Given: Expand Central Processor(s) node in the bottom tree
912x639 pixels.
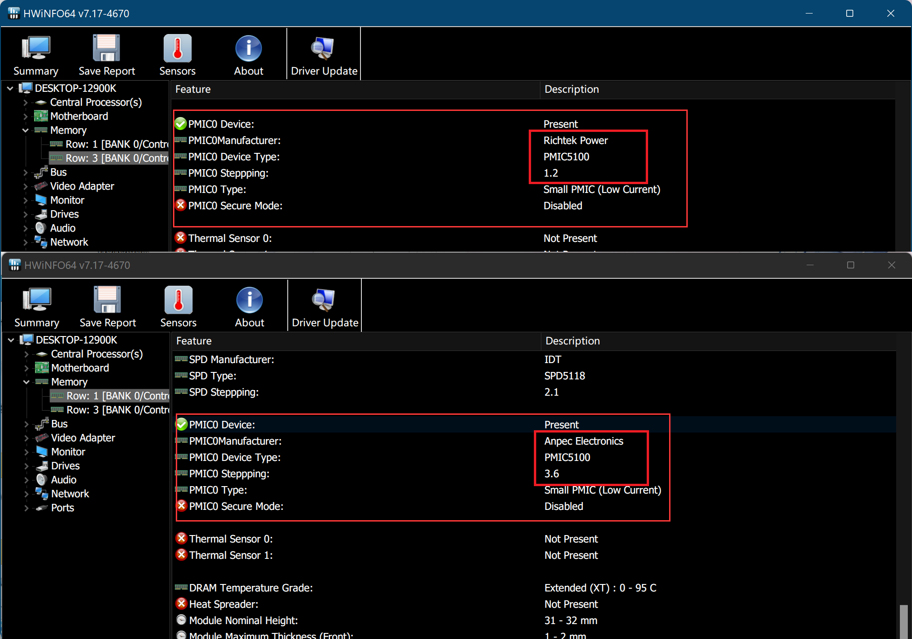Looking at the screenshot, I should pyautogui.click(x=27, y=354).
